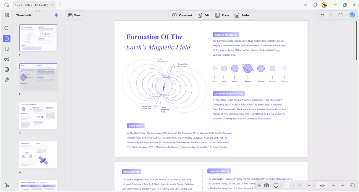Viewport: 359px width, 192px height.
Task: Click the 100% zoom level control
Action: pyautogui.click(x=322, y=185)
